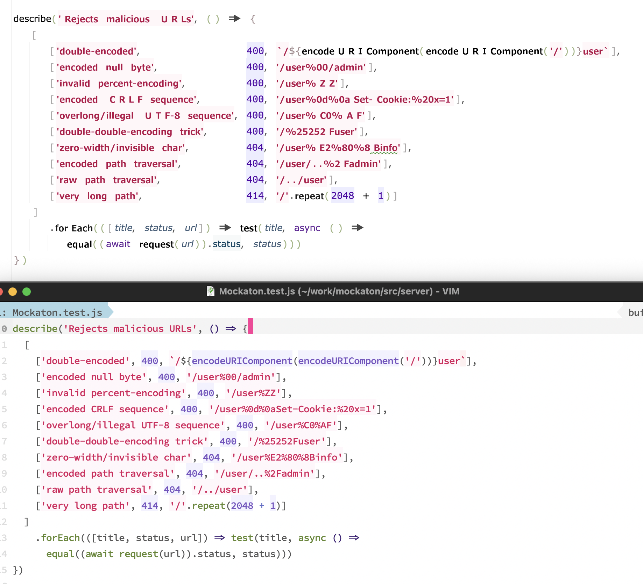Click 'very long path' in VIM window
This screenshot has width=643, height=584.
(x=85, y=505)
